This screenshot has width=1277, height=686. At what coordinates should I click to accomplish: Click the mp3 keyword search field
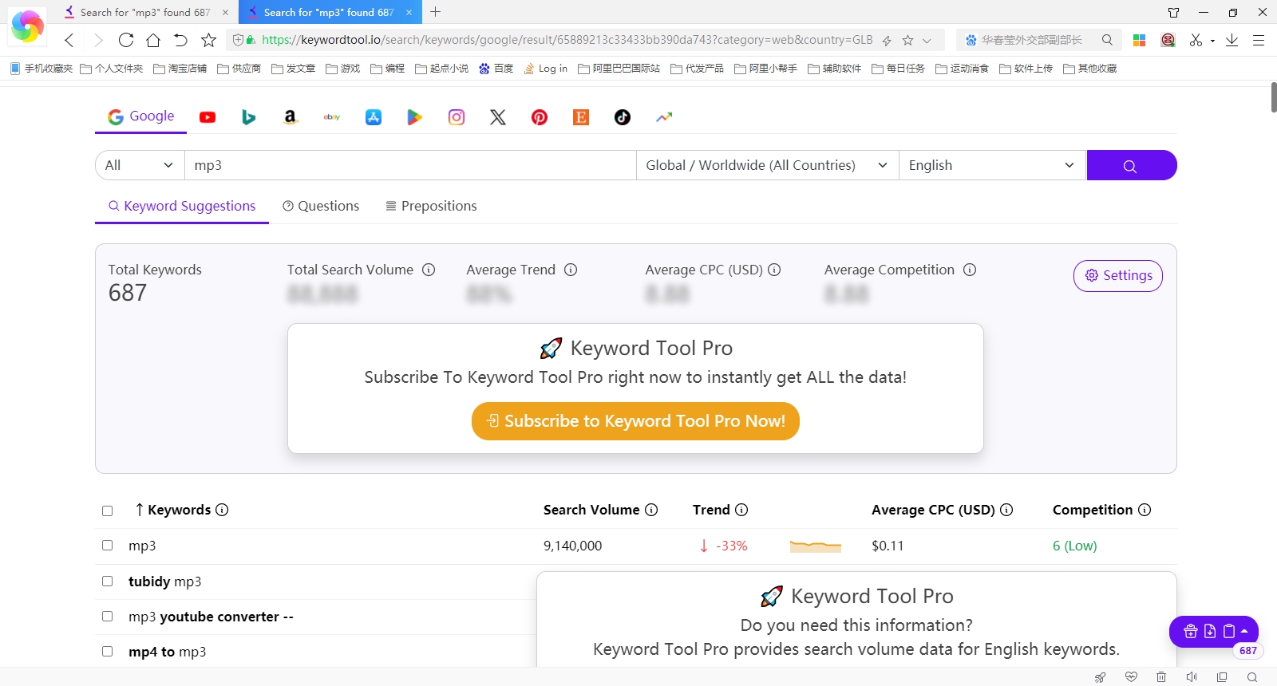coord(410,165)
